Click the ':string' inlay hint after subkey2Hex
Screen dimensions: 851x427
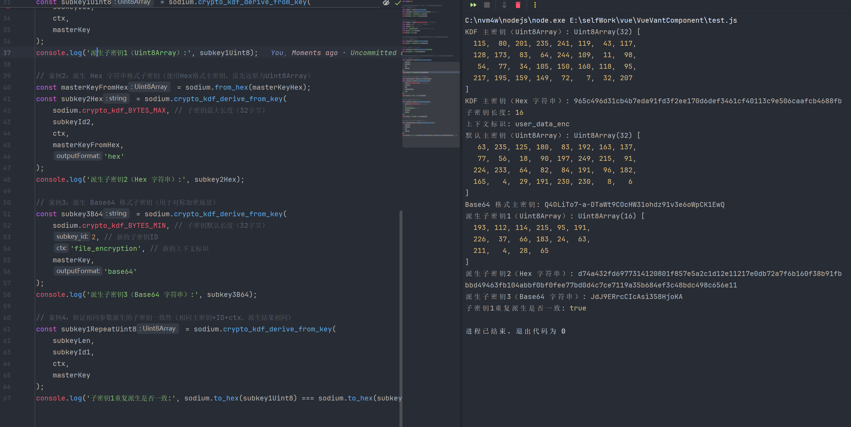coord(116,98)
